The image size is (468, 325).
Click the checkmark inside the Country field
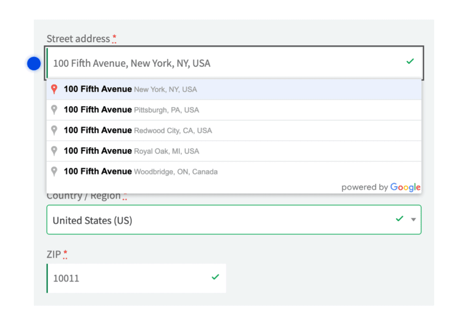click(x=399, y=219)
